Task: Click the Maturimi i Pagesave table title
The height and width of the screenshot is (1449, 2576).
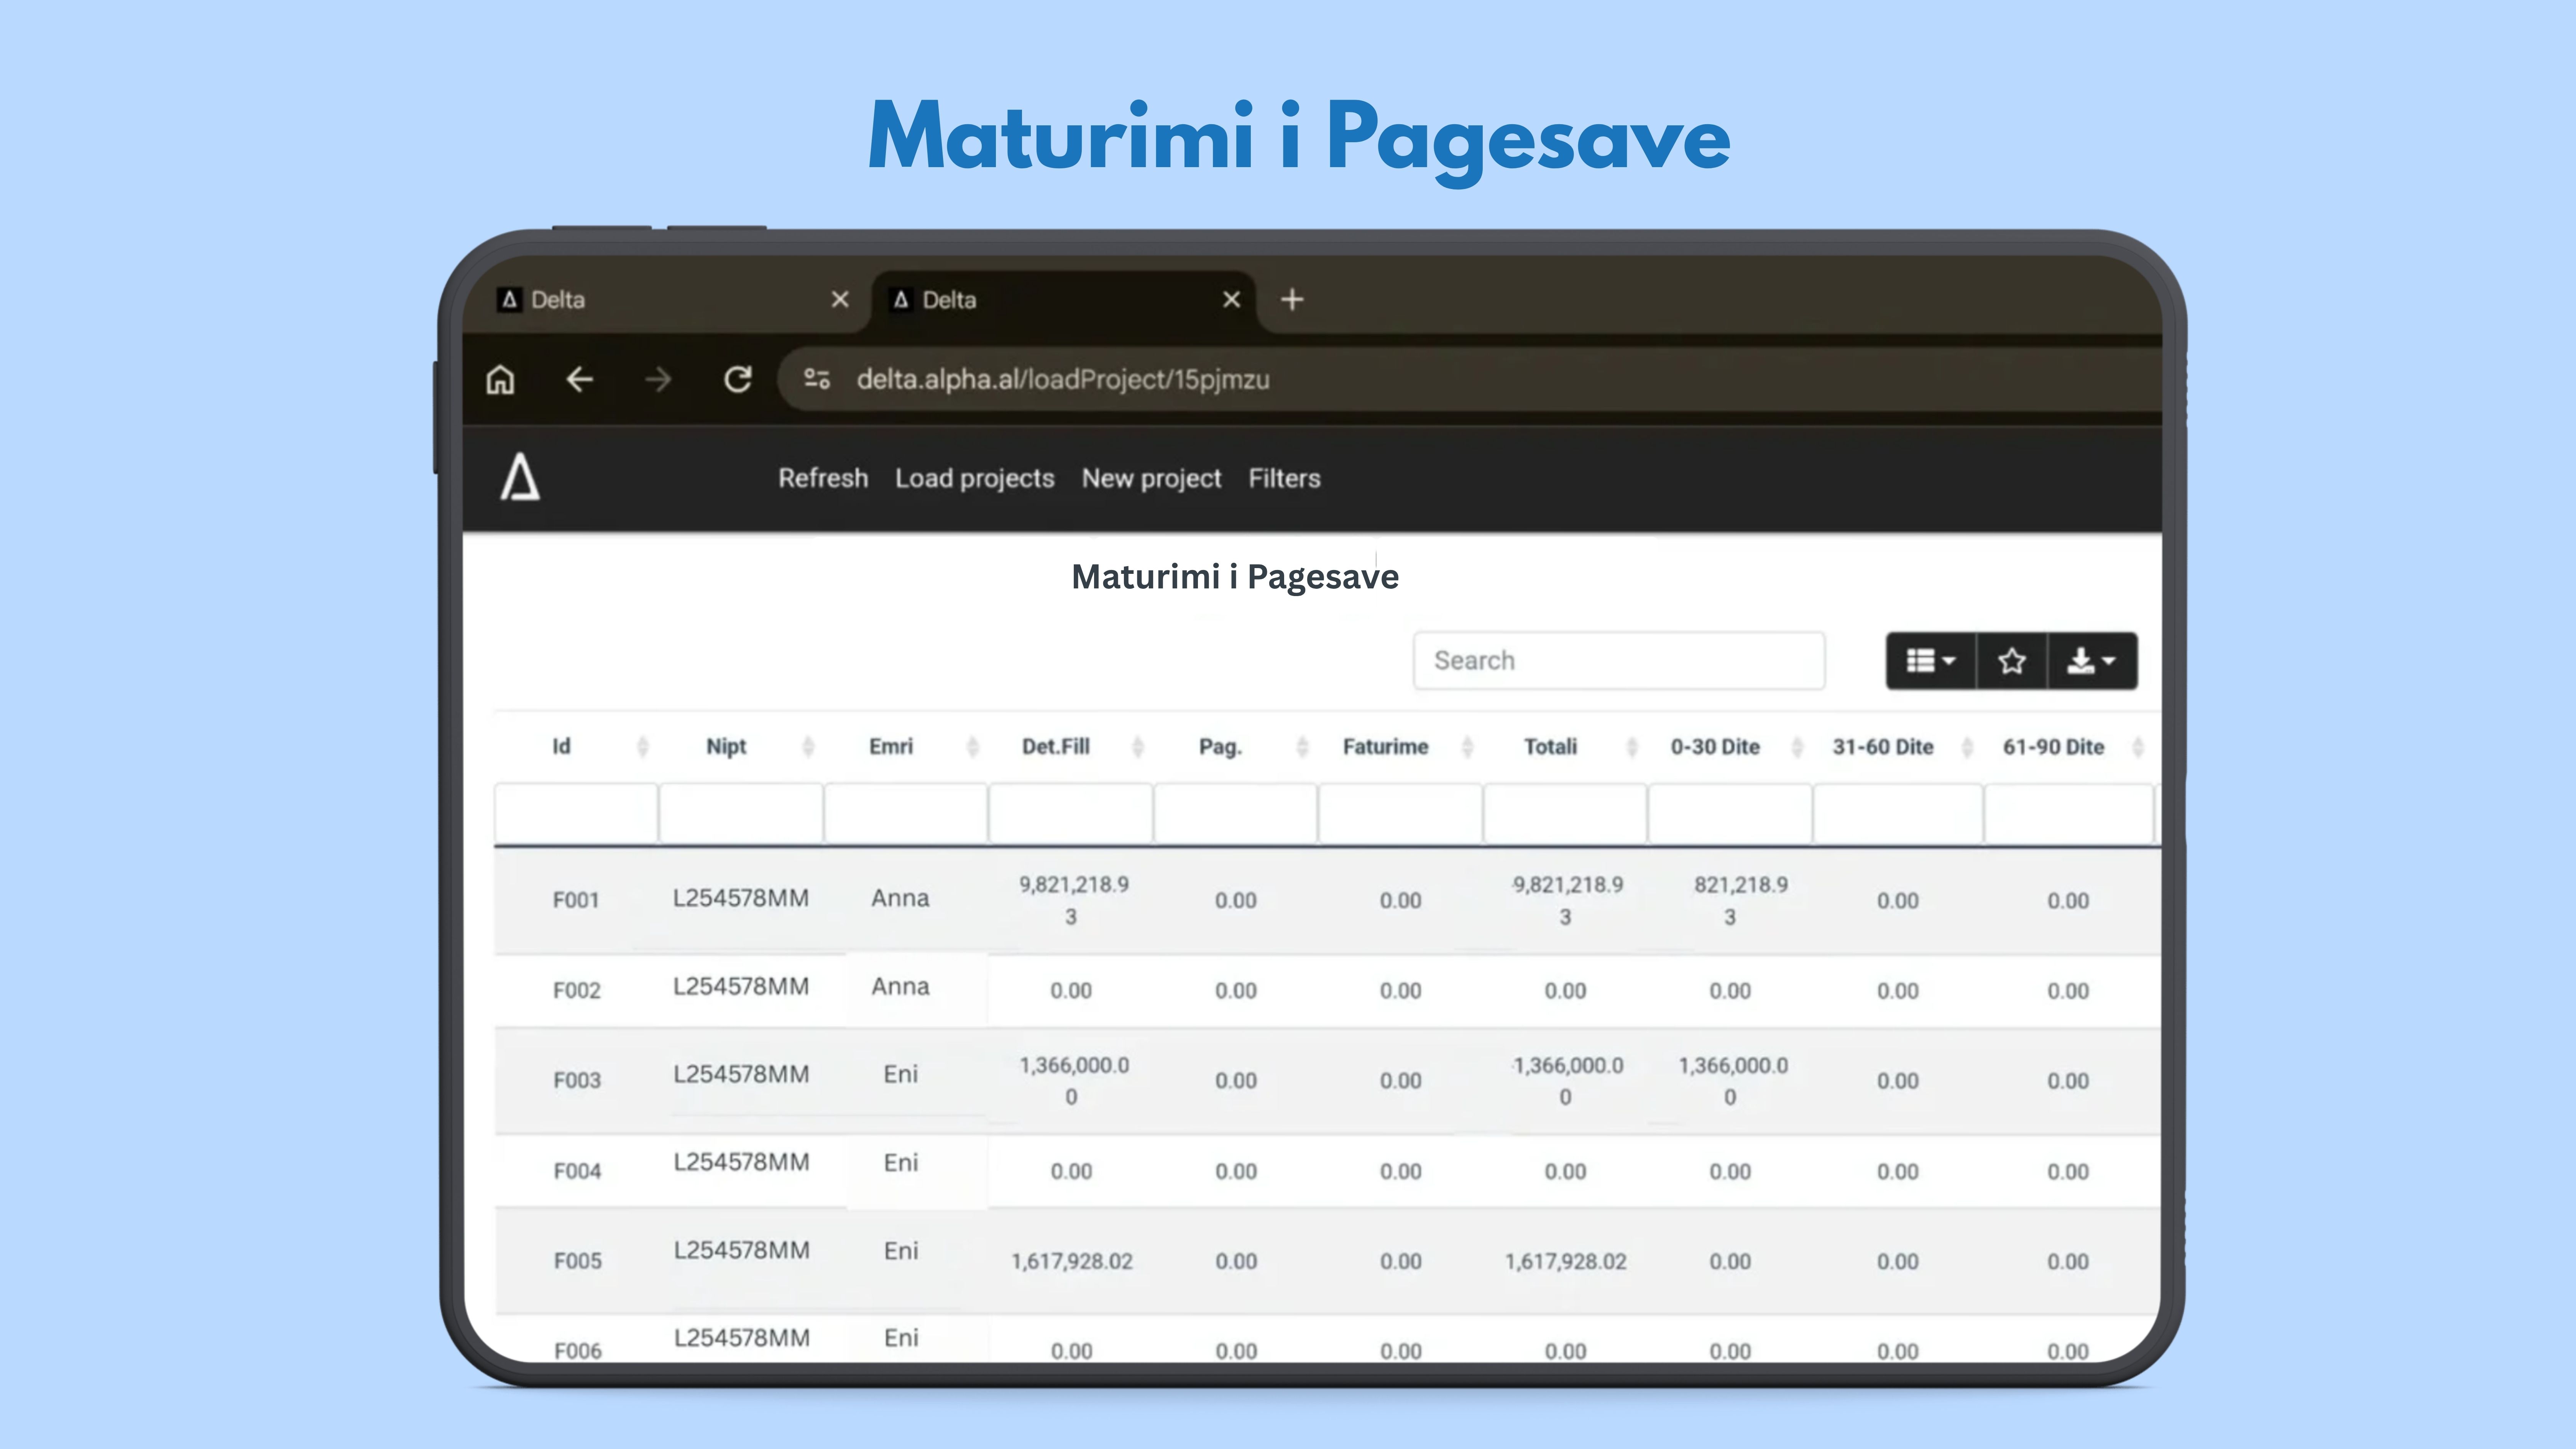Action: point(1235,577)
